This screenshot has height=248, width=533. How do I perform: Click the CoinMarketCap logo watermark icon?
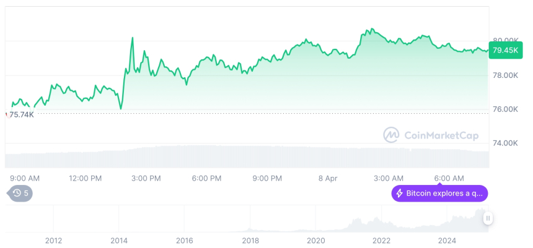(391, 135)
